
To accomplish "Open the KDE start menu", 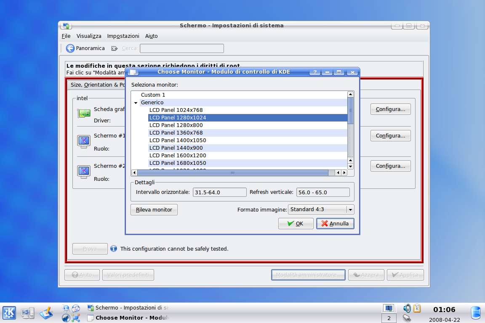I will 9,312.
